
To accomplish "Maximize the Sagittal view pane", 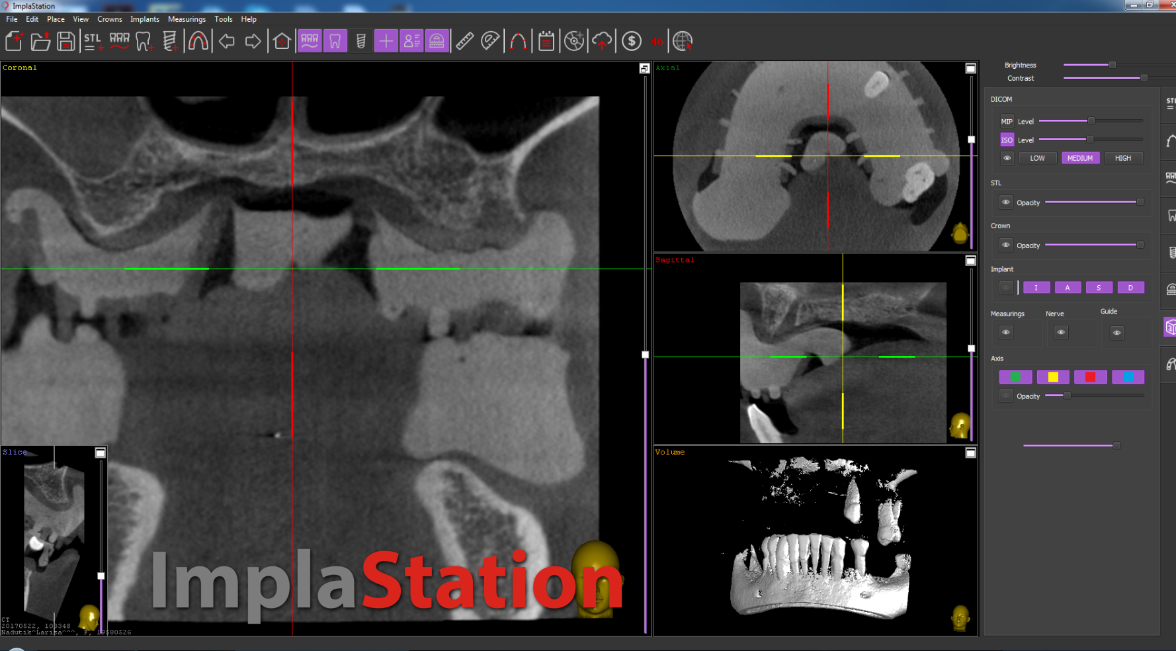I will pos(970,261).
